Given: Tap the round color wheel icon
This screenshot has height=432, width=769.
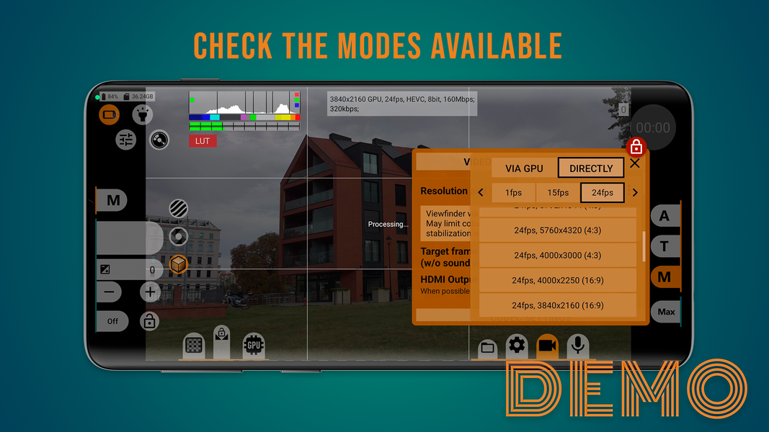Looking at the screenshot, I should [x=159, y=140].
